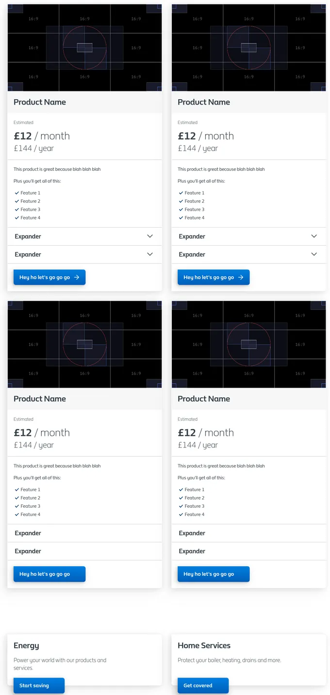Open the bottom-left product card image
This screenshot has width=330, height=695.
84,344
